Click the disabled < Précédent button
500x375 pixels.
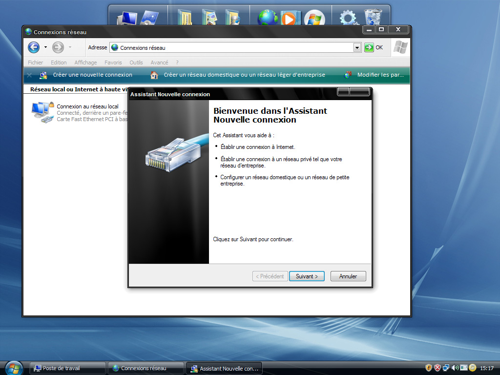[270, 276]
